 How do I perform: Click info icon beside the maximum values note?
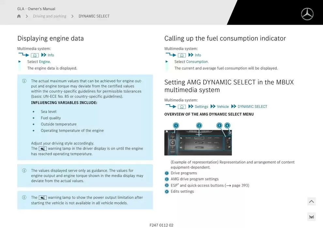tap(24, 81)
